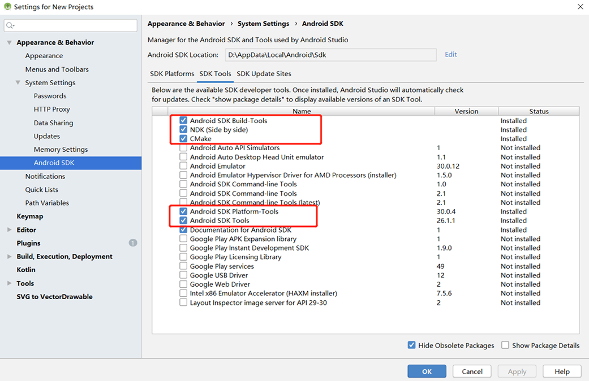Viewport: 589px width, 381px height.
Task: Click the Edit link for SDK location
Action: tap(450, 55)
